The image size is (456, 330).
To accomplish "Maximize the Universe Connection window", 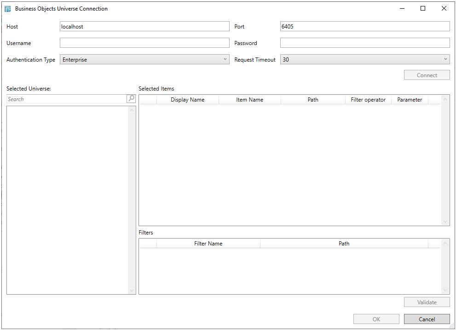I will pyautogui.click(x=423, y=9).
